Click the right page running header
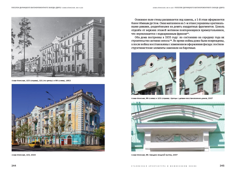Image resolution: width=237 pixels, height=173 pixels. 189,8
